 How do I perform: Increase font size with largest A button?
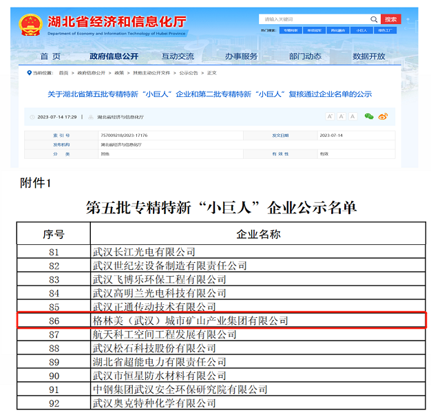pos(330,116)
